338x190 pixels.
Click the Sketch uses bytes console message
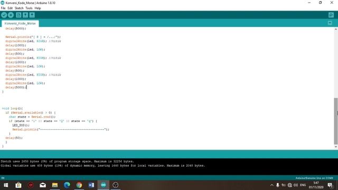[x=67, y=161]
